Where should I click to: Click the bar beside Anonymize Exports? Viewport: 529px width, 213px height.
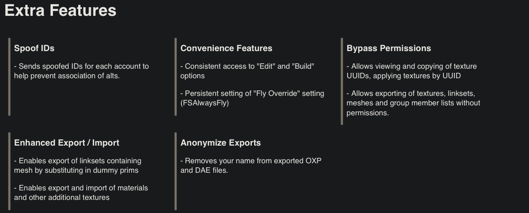click(x=176, y=171)
